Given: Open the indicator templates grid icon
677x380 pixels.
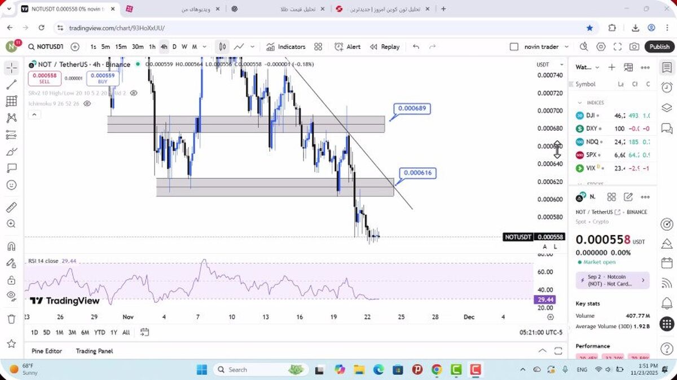Looking at the screenshot, I should pyautogui.click(x=318, y=47).
